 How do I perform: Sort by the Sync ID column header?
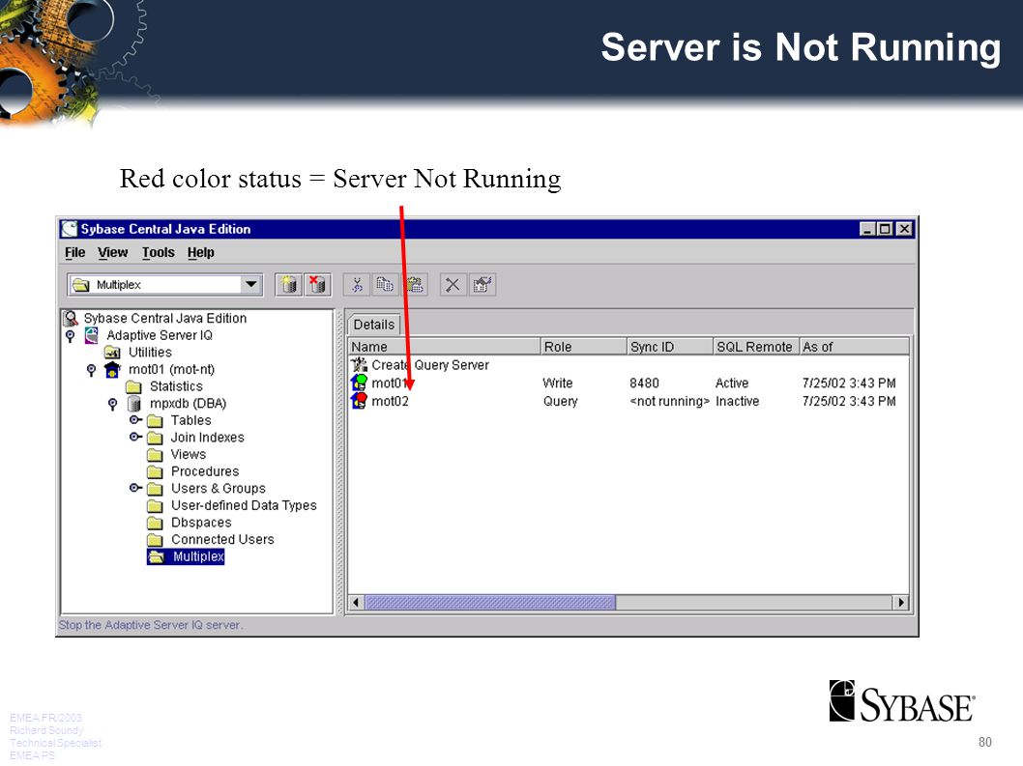coord(670,347)
